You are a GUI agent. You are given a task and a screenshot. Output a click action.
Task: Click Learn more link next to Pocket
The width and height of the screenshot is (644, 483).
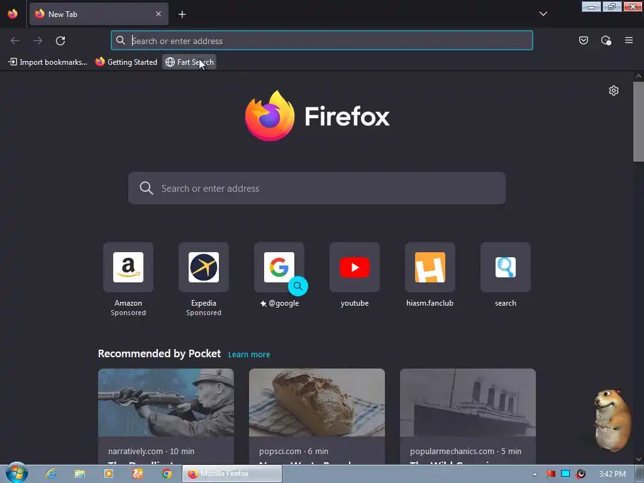(x=249, y=355)
